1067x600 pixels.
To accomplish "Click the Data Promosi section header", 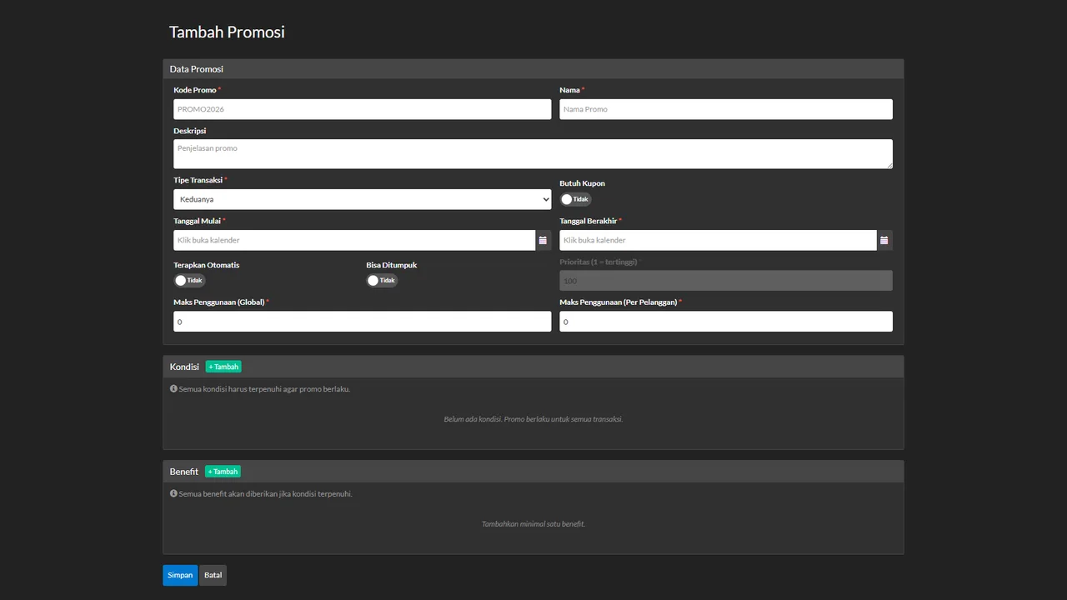I will click(533, 69).
